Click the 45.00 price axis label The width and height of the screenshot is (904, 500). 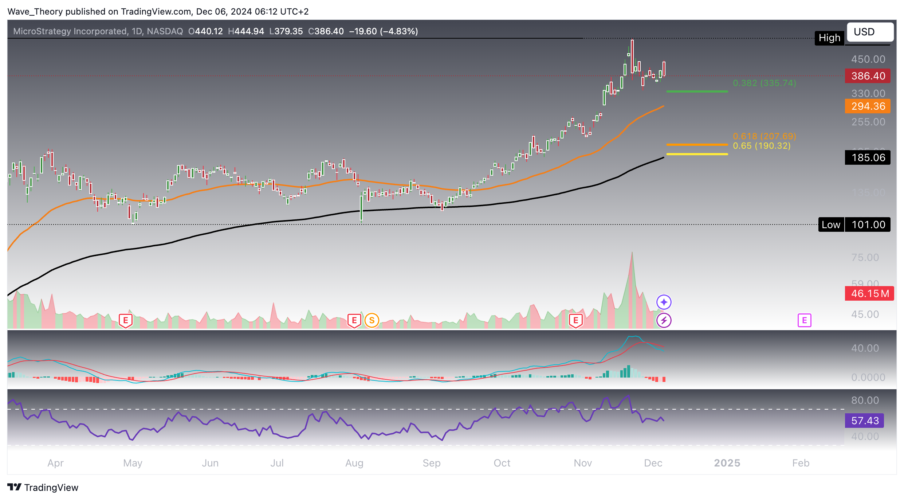[865, 314]
